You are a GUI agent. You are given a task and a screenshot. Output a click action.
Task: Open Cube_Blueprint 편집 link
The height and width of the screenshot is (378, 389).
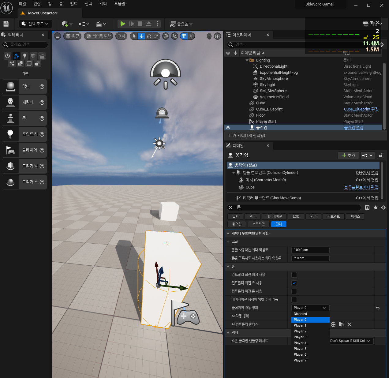pyautogui.click(x=361, y=109)
